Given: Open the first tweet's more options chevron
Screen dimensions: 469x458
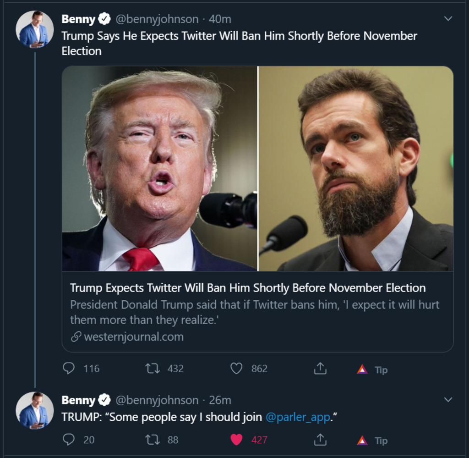Looking at the screenshot, I should click(x=448, y=19).
